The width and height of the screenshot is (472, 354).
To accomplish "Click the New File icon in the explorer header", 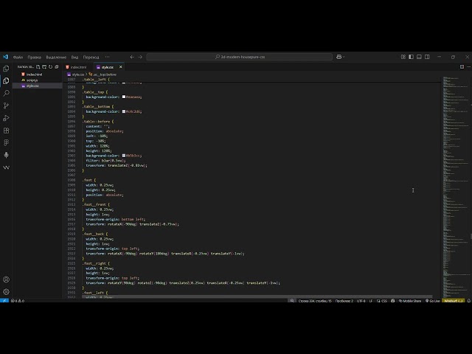I will pos(38,67).
